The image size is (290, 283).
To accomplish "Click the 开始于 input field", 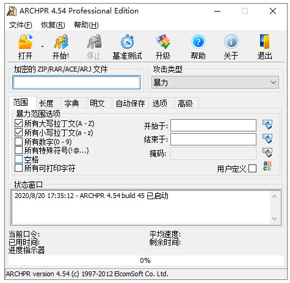I will pos(213,125).
